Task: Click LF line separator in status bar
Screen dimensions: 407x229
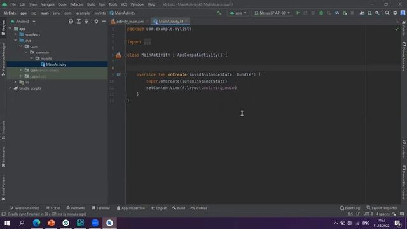Action: (x=358, y=214)
